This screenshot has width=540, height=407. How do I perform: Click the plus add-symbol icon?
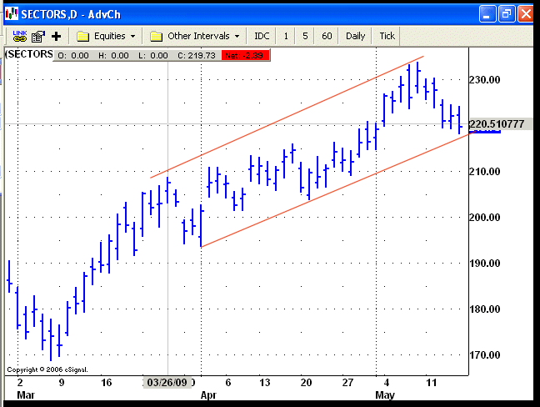[56, 36]
